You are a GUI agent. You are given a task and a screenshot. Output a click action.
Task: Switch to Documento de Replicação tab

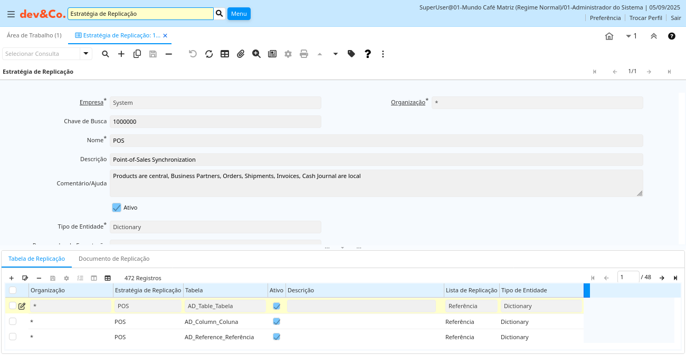[x=114, y=259]
